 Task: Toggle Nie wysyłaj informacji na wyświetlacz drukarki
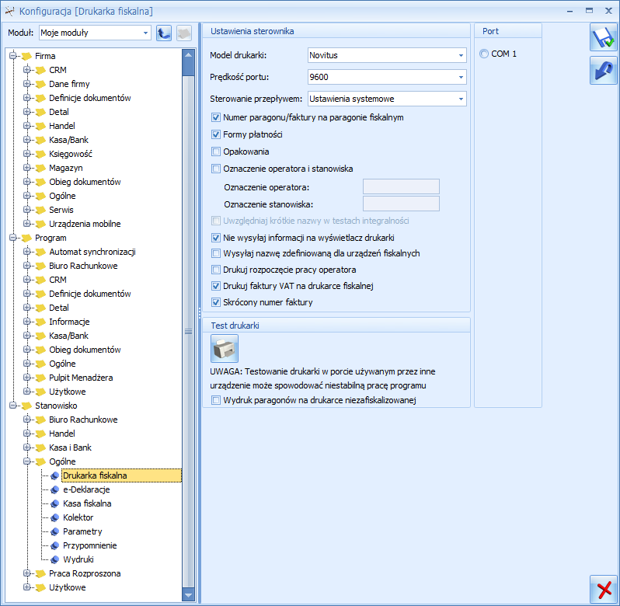pos(216,238)
